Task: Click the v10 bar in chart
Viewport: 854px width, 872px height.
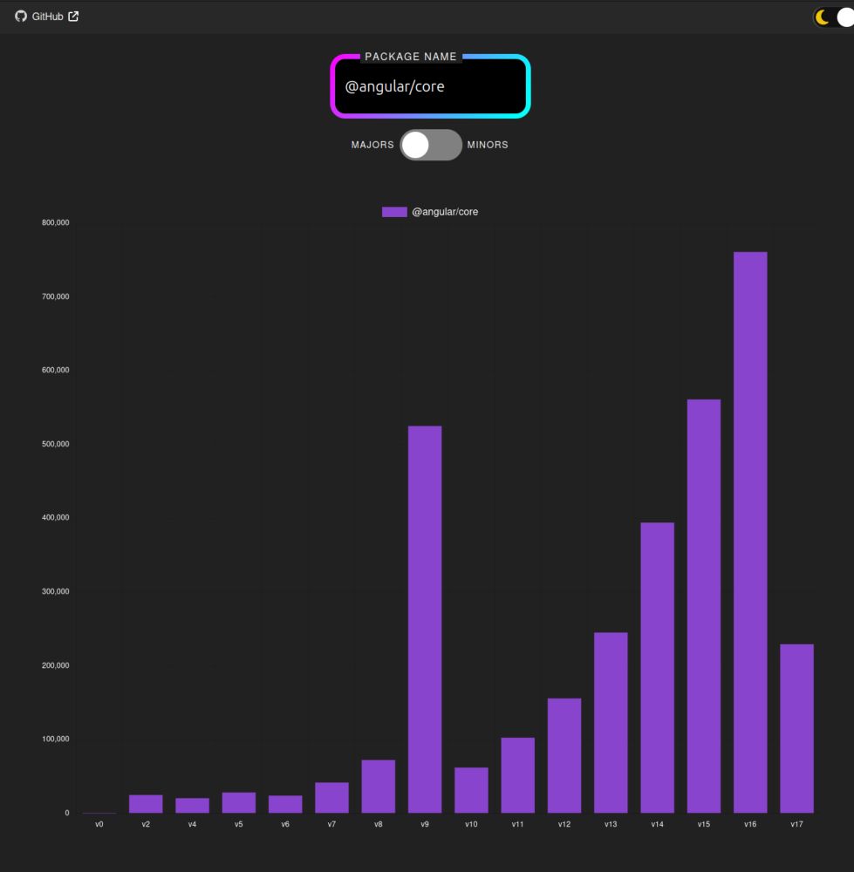Action: click(471, 790)
